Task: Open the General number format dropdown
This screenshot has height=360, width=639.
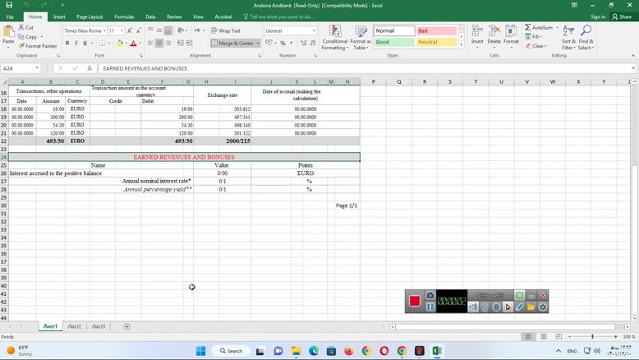Action: (314, 31)
